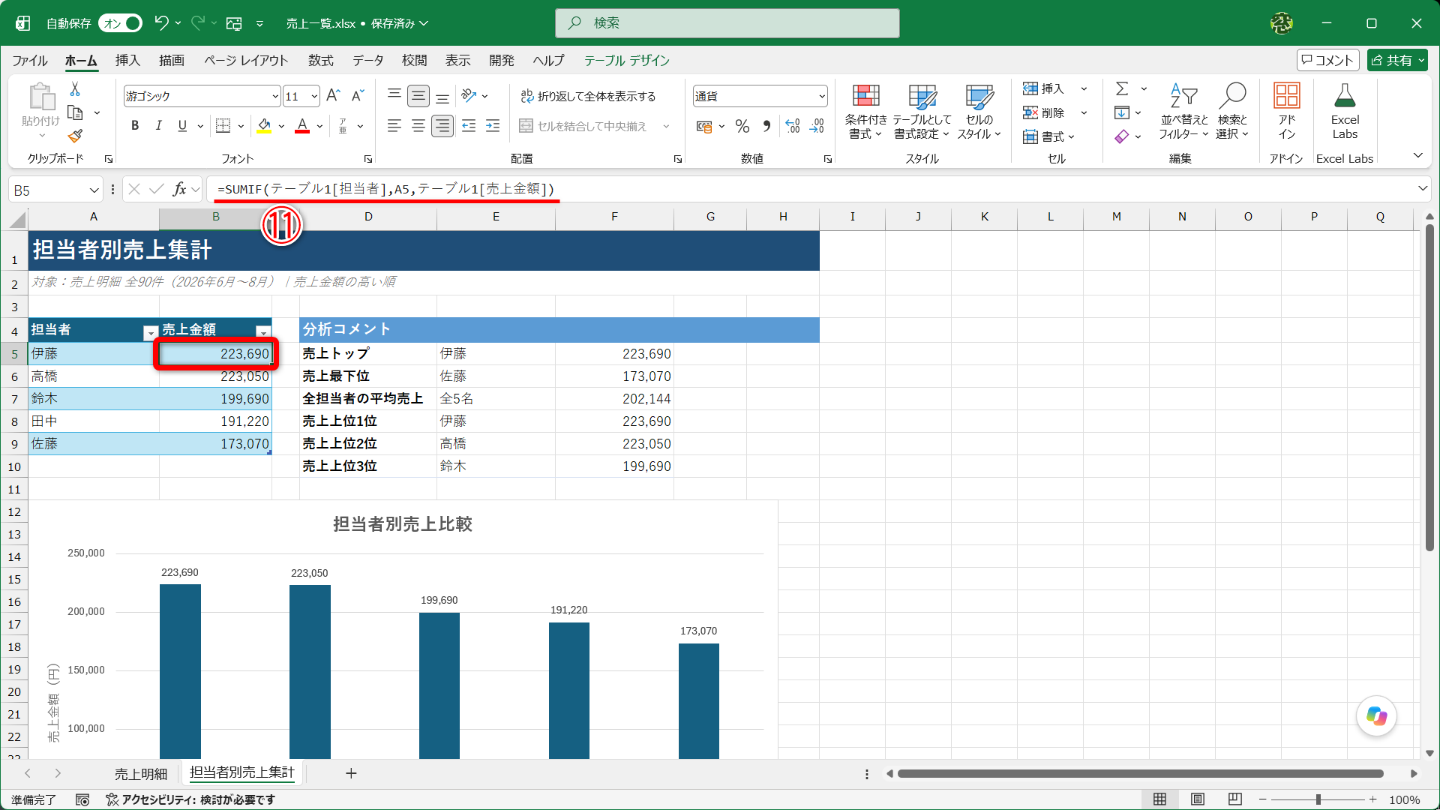The image size is (1440, 810).
Task: Add a new sheet with plus button
Action: tap(350, 773)
